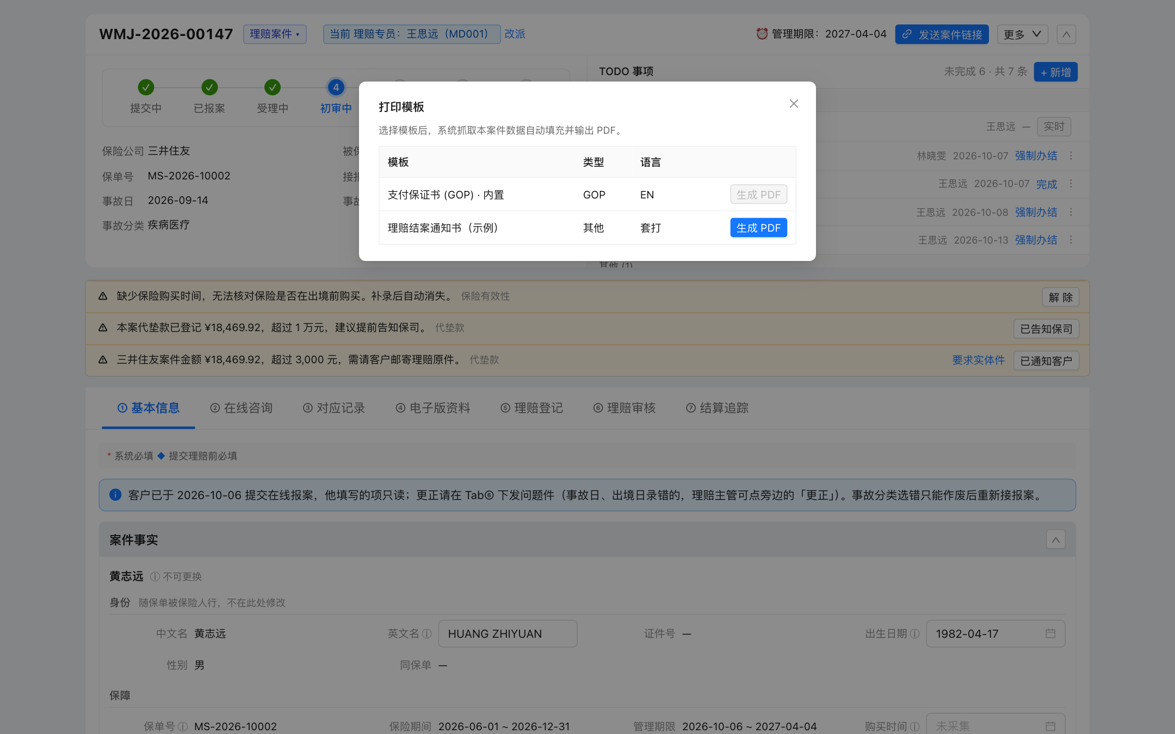Click 强制办结 for the 2026-10-08 task
Screen dimensions: 1175x734
(x=1036, y=213)
